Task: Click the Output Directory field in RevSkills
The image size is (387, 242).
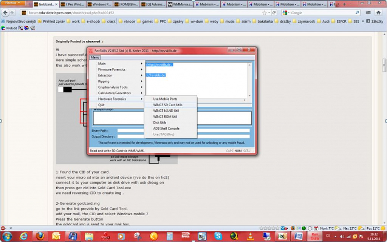Action: [183, 136]
